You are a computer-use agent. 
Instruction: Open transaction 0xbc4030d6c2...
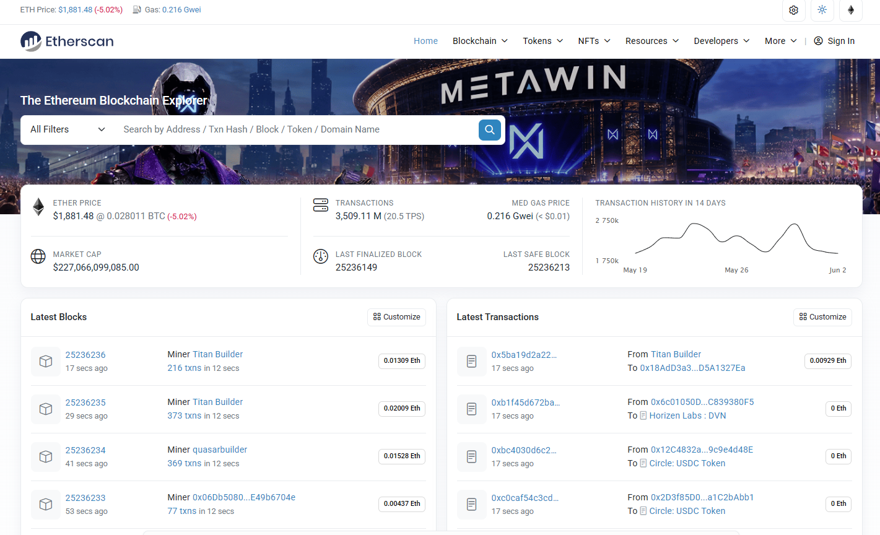524,450
